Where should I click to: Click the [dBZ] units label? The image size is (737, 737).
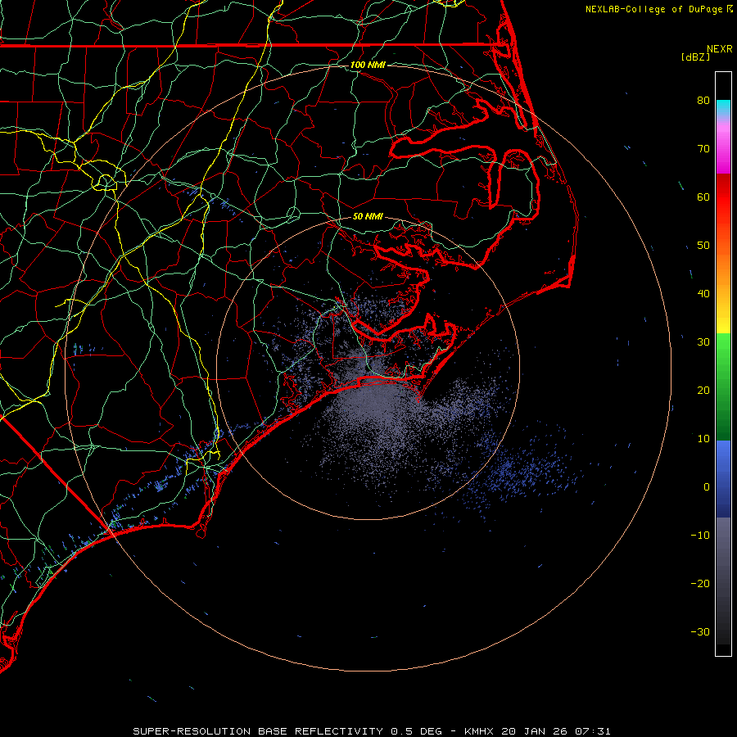[695, 57]
